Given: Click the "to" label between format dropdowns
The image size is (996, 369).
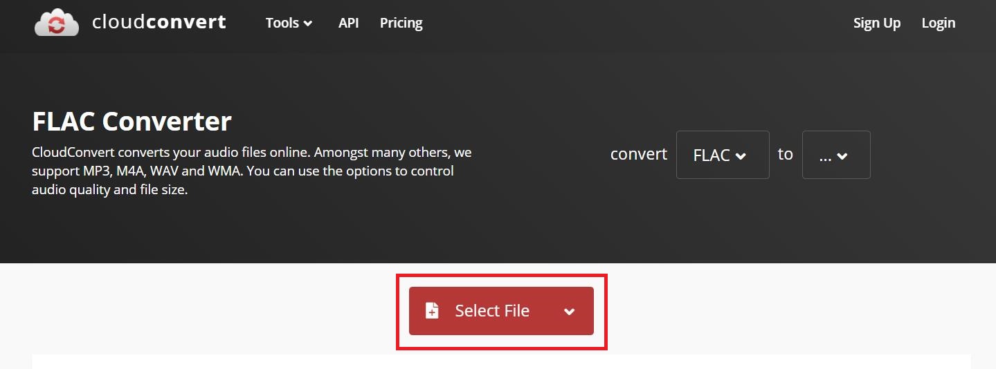Looking at the screenshot, I should coord(785,154).
